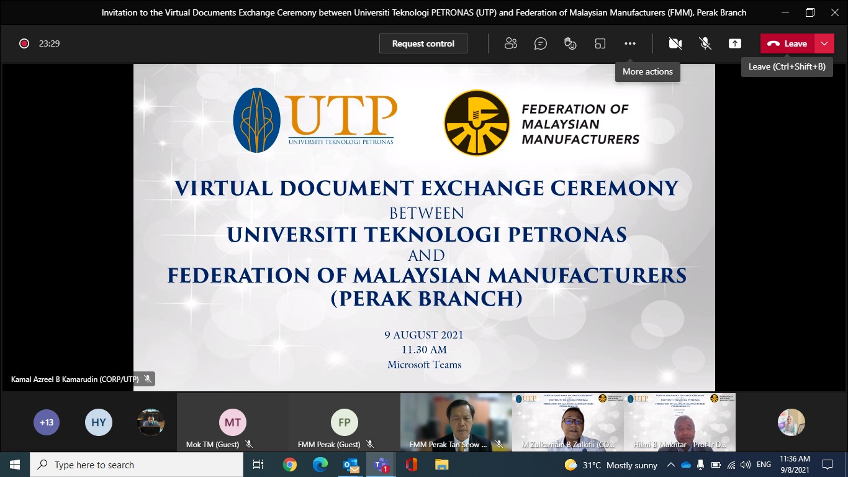This screenshot has height=477, width=848.
Task: Select FMM Perak Tan Seow video tile
Action: (456, 422)
